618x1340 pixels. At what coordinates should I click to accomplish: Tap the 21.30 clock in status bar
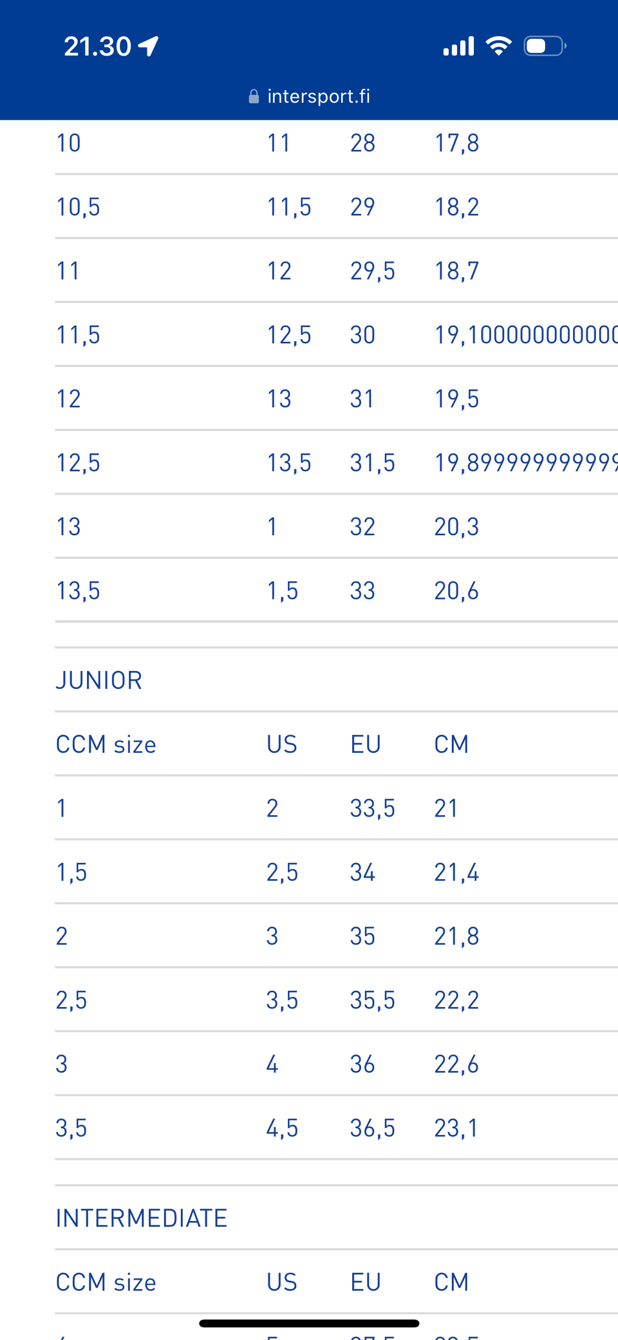coord(97,46)
